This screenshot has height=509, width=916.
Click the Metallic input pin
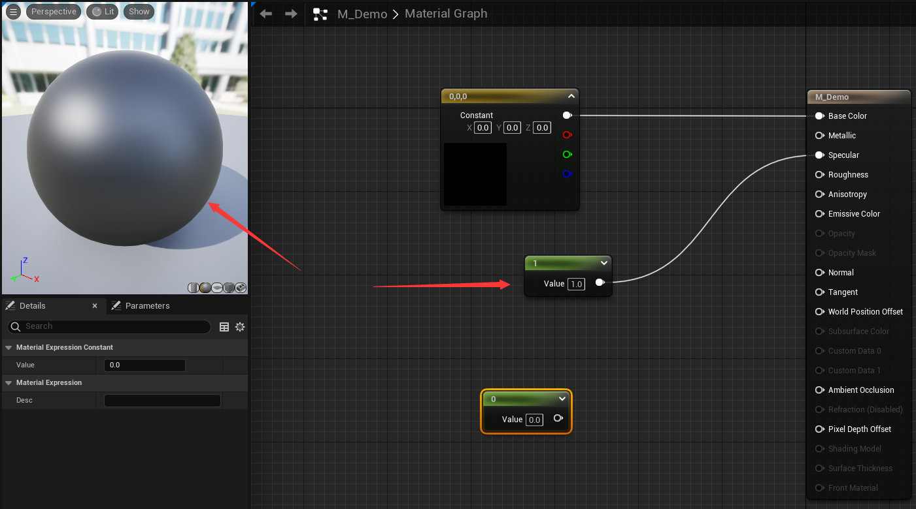coord(819,136)
